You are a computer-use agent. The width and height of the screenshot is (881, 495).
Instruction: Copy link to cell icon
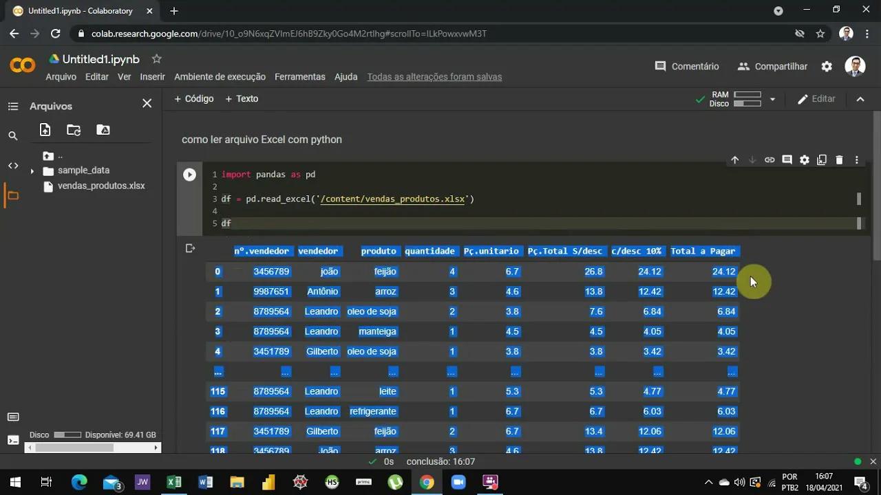pos(769,160)
